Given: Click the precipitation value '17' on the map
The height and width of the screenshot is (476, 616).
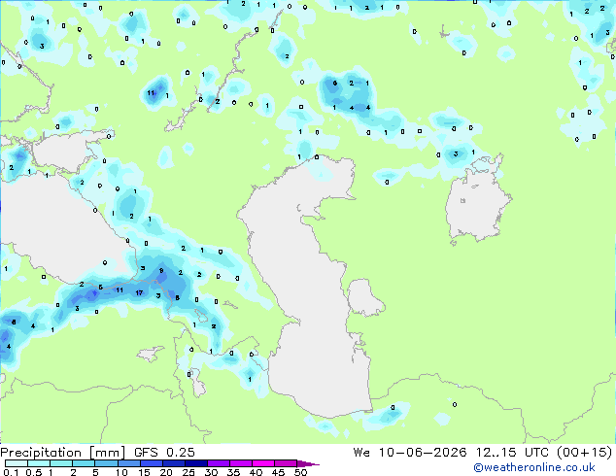Looking at the screenshot, I should (x=139, y=293).
